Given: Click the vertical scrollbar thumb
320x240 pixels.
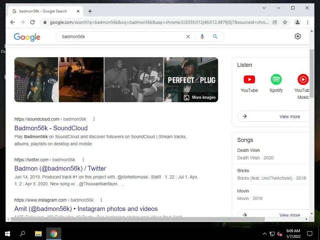Looking at the screenshot, I should (x=312, y=74).
